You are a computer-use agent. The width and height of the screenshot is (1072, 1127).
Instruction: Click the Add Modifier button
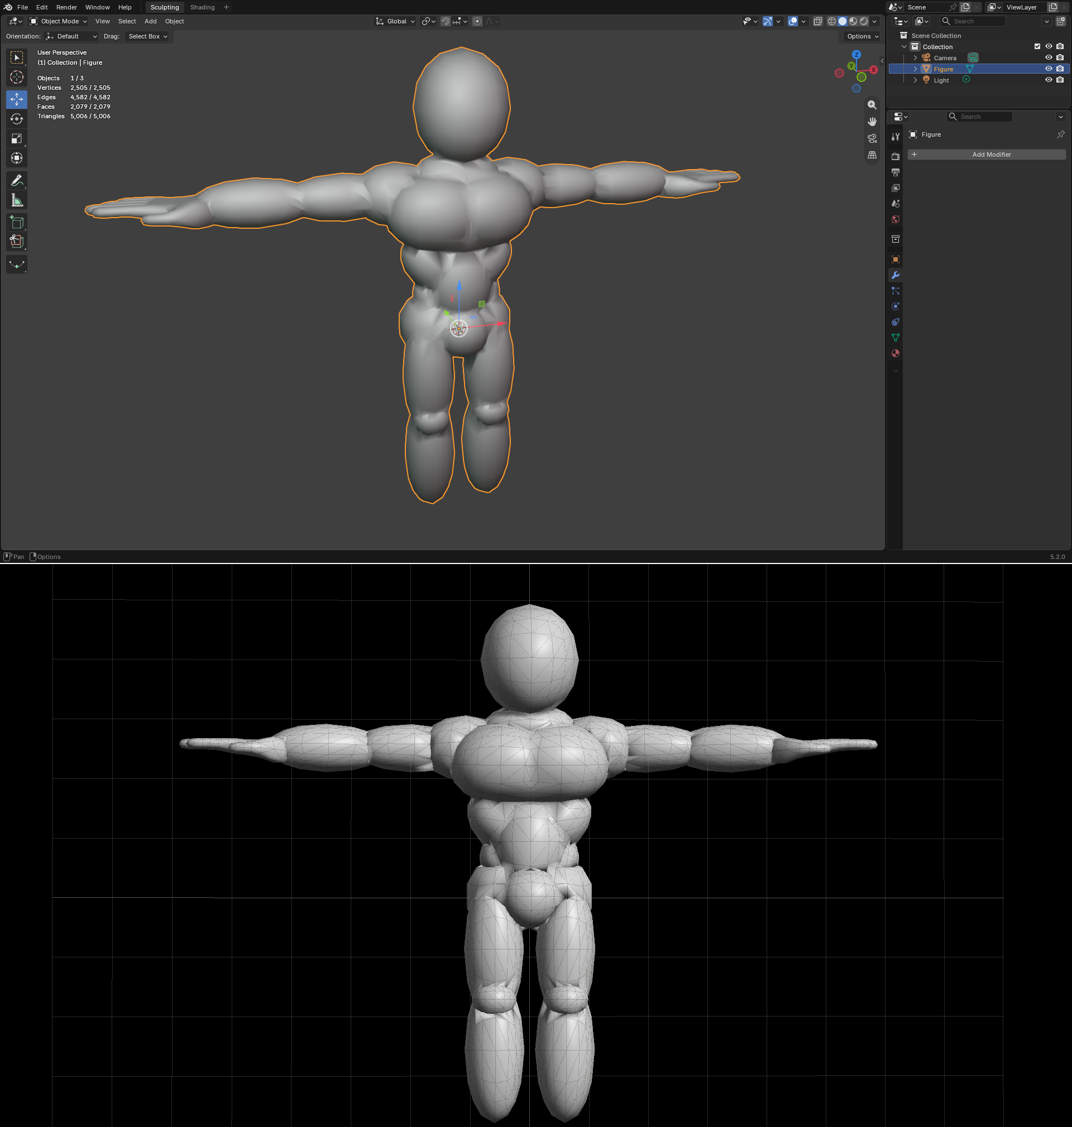coord(986,155)
